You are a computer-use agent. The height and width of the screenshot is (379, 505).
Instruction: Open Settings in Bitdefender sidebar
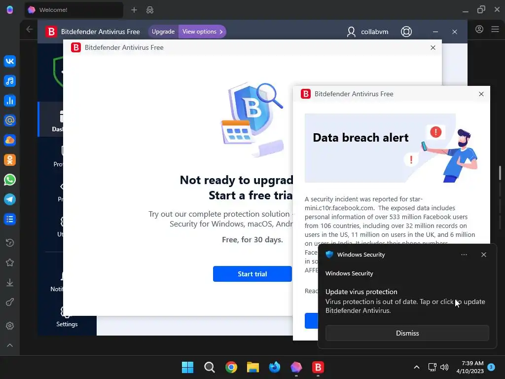click(x=67, y=316)
